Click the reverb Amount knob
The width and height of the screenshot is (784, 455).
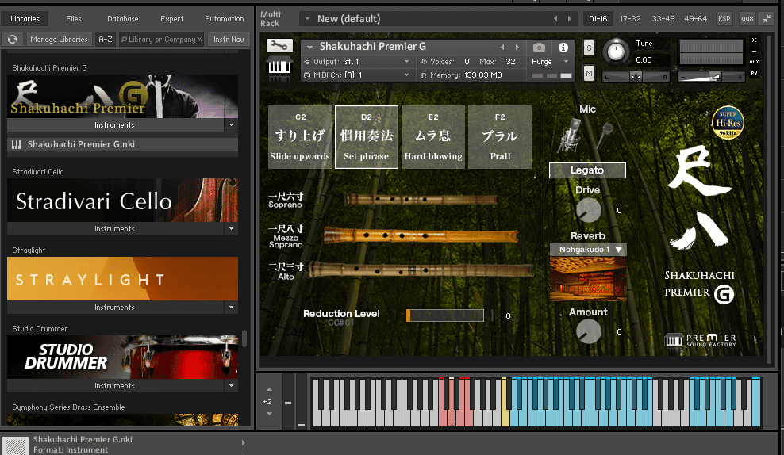coord(589,331)
